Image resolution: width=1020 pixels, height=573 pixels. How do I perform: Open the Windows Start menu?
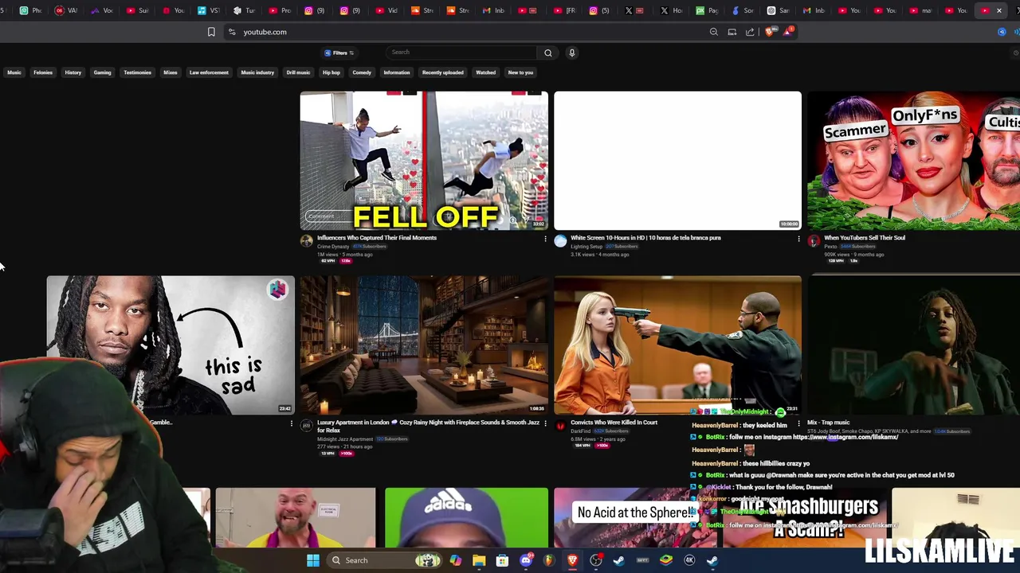pyautogui.click(x=313, y=560)
